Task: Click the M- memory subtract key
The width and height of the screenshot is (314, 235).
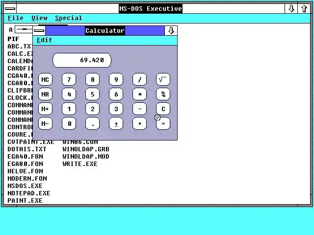Action: pos(45,123)
